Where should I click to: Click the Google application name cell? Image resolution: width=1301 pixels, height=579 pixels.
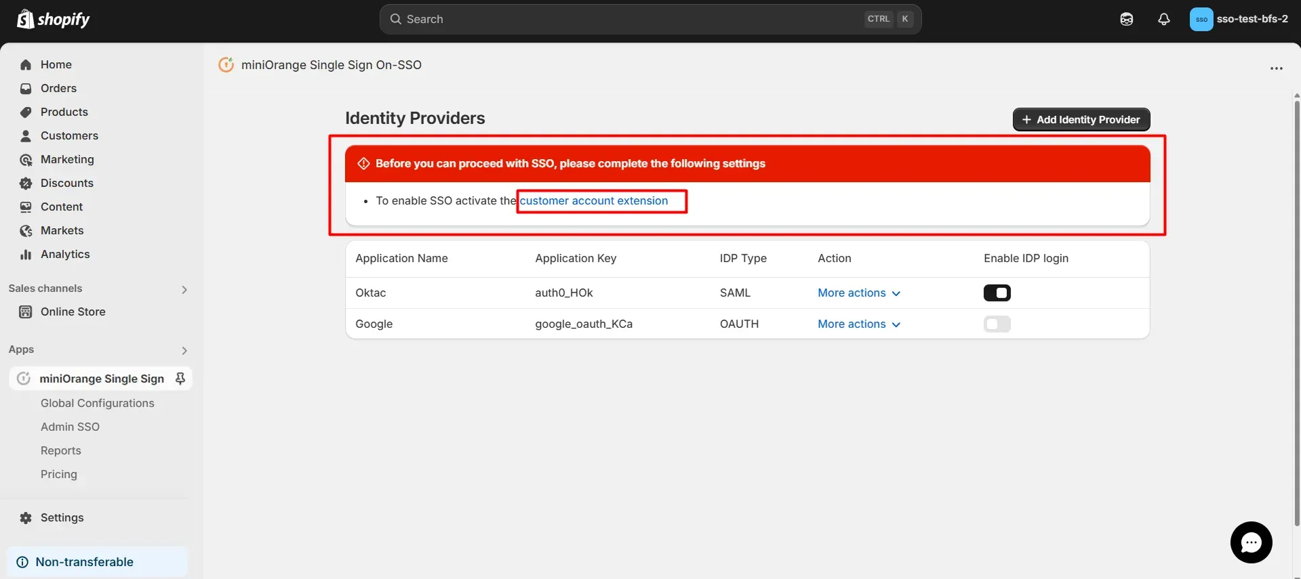tap(374, 324)
